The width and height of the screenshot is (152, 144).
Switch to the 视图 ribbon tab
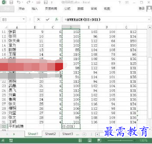click(x=107, y=9)
